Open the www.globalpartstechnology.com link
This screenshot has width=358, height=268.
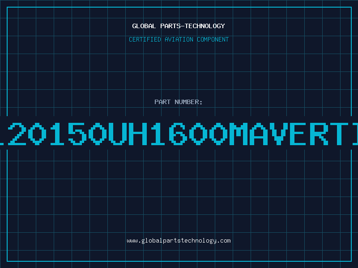click(179, 241)
